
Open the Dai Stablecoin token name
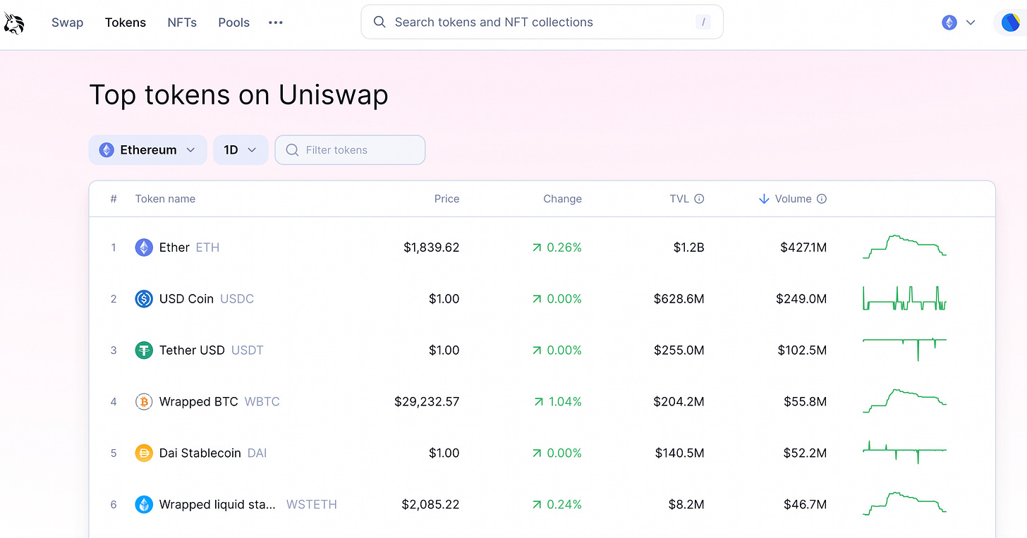point(200,453)
